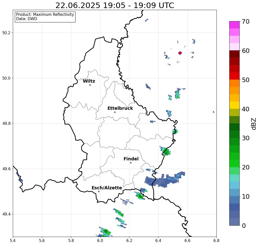Click the colorbar label 10

coord(246,196)
